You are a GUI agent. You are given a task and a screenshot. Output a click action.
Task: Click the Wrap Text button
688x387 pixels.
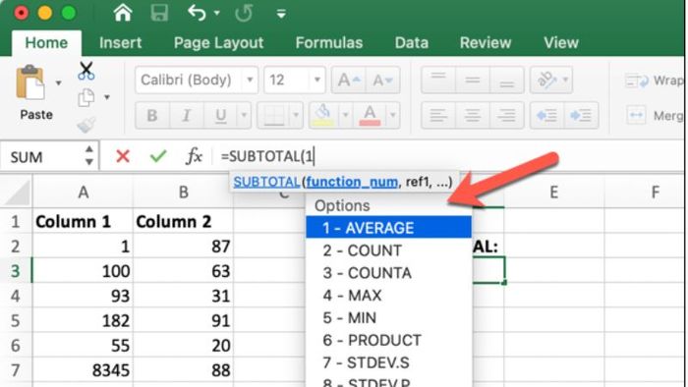(654, 81)
